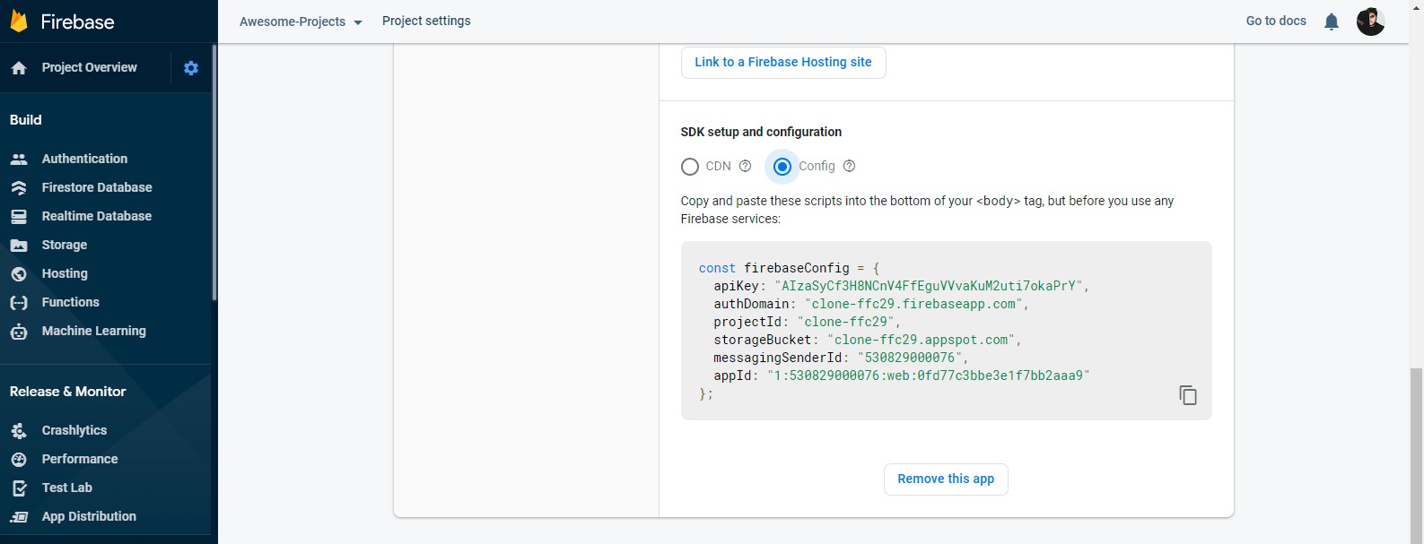1424x544 pixels.
Task: Click the Functions brackets icon
Action: point(19,303)
